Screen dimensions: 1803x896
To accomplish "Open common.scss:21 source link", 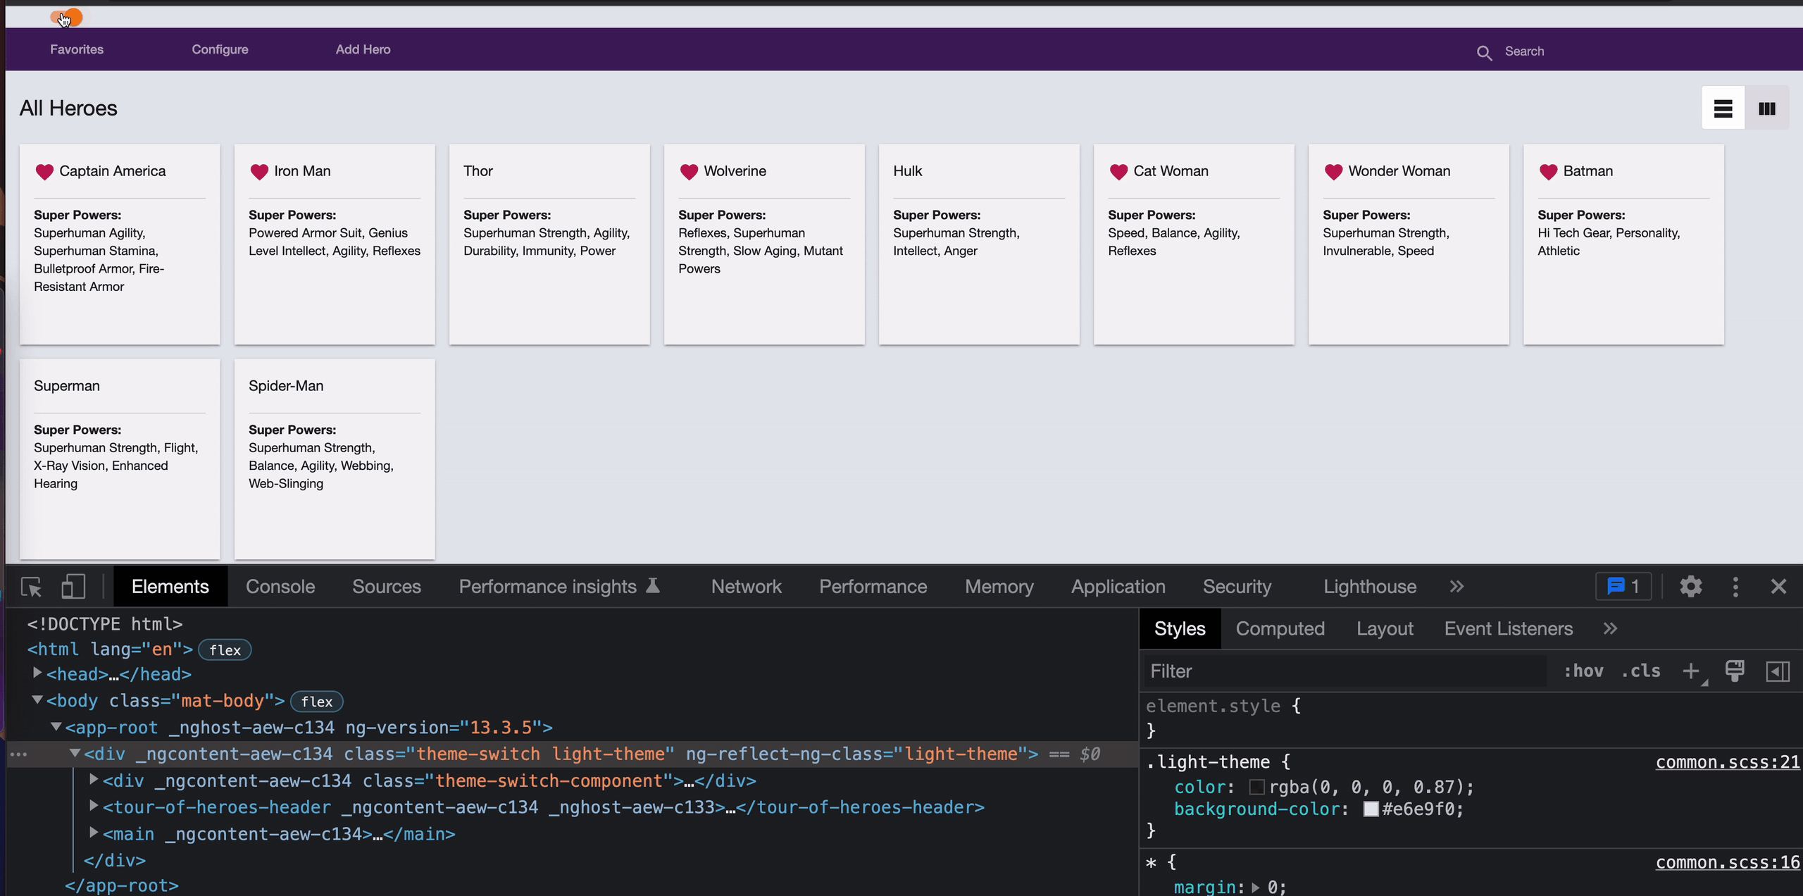I will coord(1727,761).
